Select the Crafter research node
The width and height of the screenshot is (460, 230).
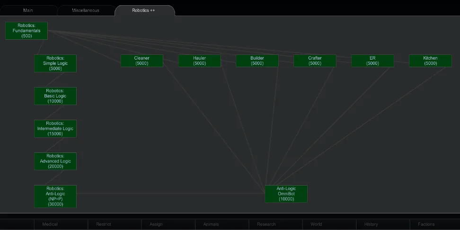pos(315,61)
